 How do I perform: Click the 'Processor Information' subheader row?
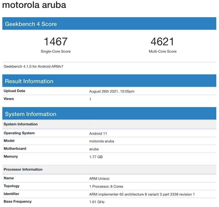23,169
